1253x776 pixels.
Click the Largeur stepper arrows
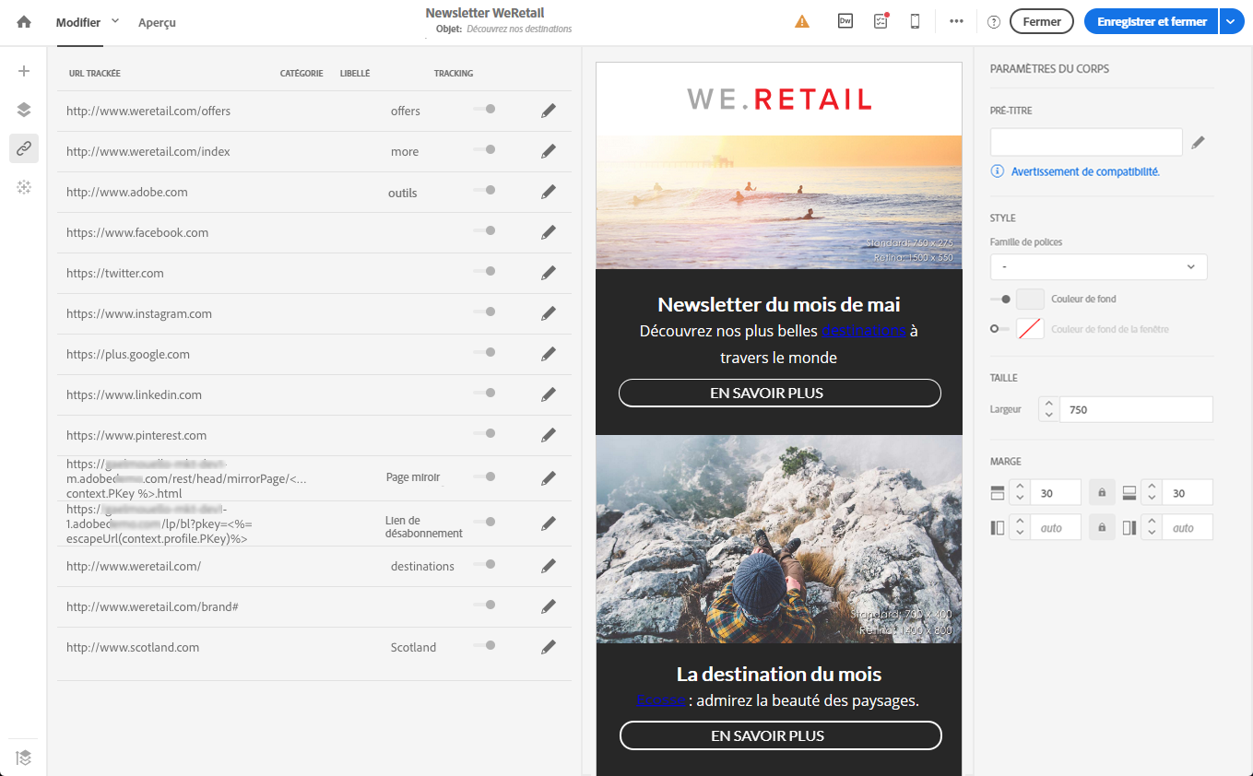[1049, 409]
